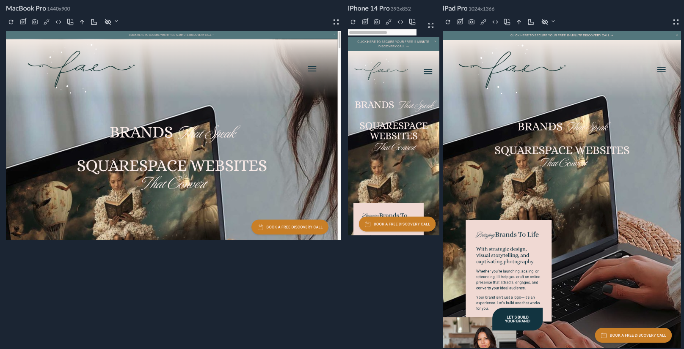684x349 pixels.
Task: Refresh the iPhone 14 Pro preview
Action: pos(353,22)
